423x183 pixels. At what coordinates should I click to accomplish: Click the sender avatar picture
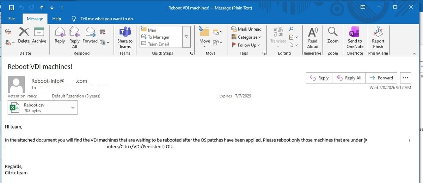16,84
